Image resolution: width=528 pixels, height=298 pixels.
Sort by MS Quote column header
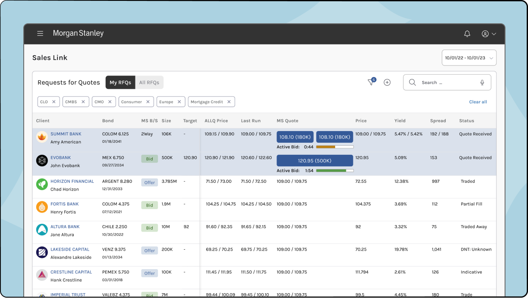point(287,121)
